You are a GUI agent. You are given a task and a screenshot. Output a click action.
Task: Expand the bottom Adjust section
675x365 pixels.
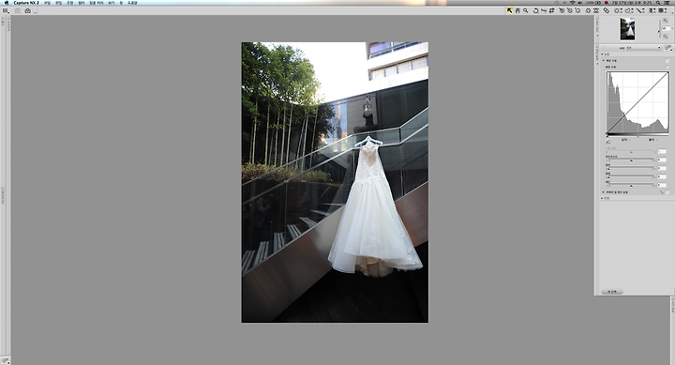[602, 198]
